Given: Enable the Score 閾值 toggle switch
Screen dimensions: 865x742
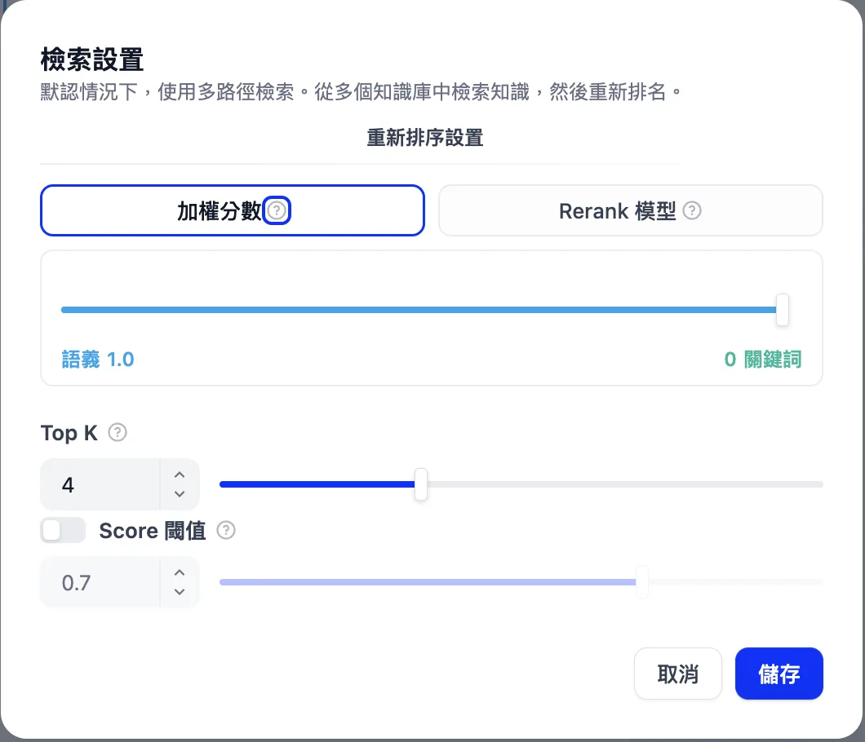Looking at the screenshot, I should pos(63,530).
